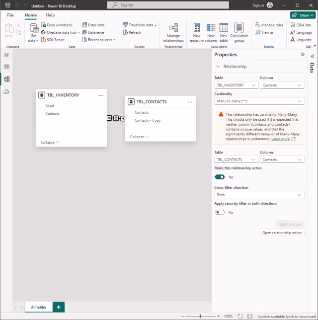Add a new layout tab

pyautogui.click(x=59, y=307)
